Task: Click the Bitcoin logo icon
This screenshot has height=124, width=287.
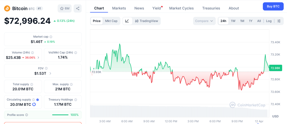Action: coord(7,8)
